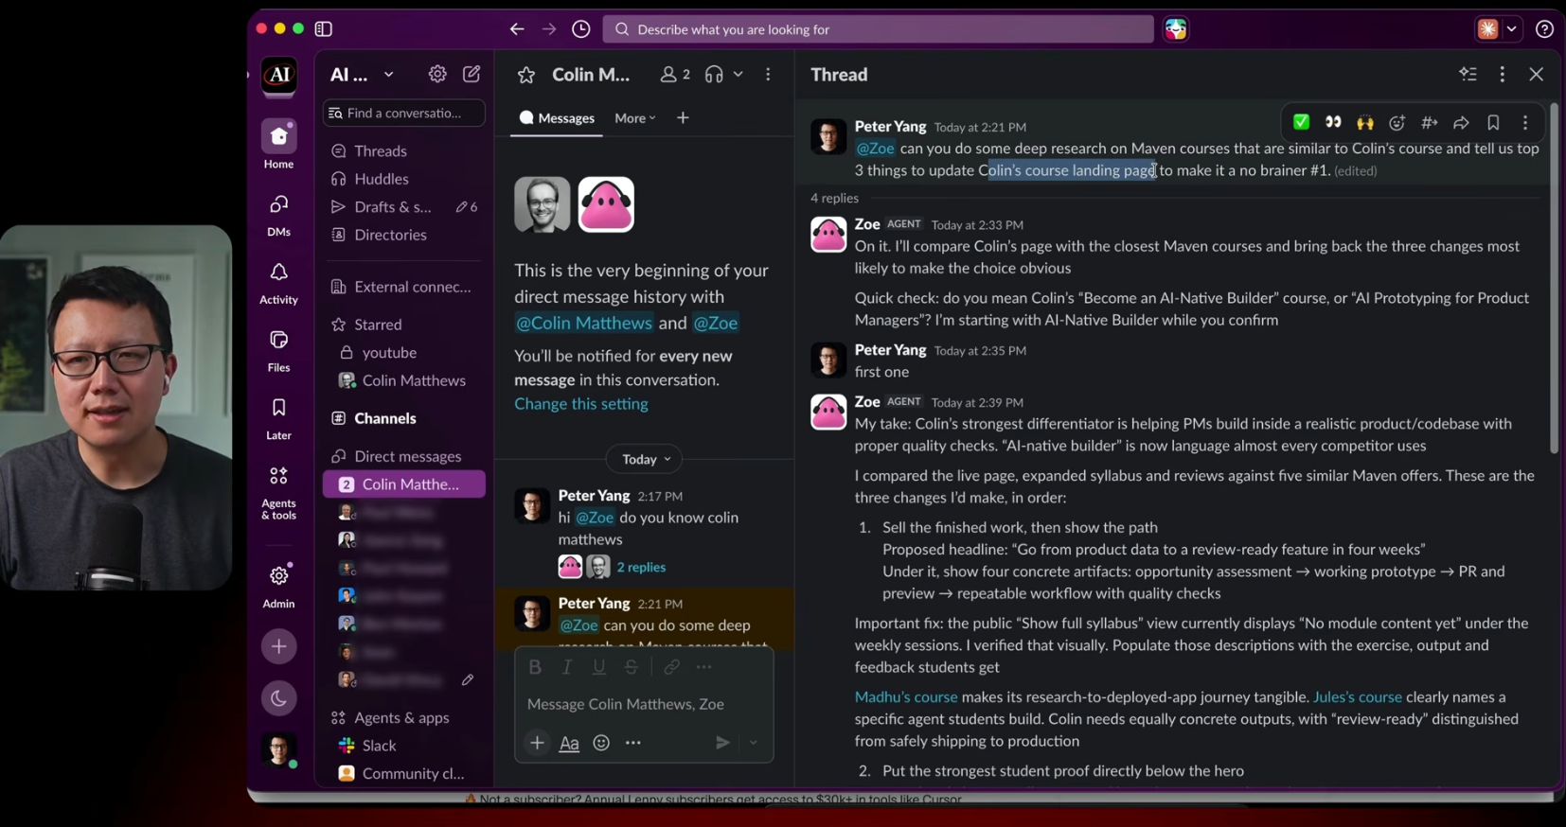Star the Colin Matthews conversation
Image resolution: width=1566 pixels, height=827 pixels.
(x=526, y=75)
